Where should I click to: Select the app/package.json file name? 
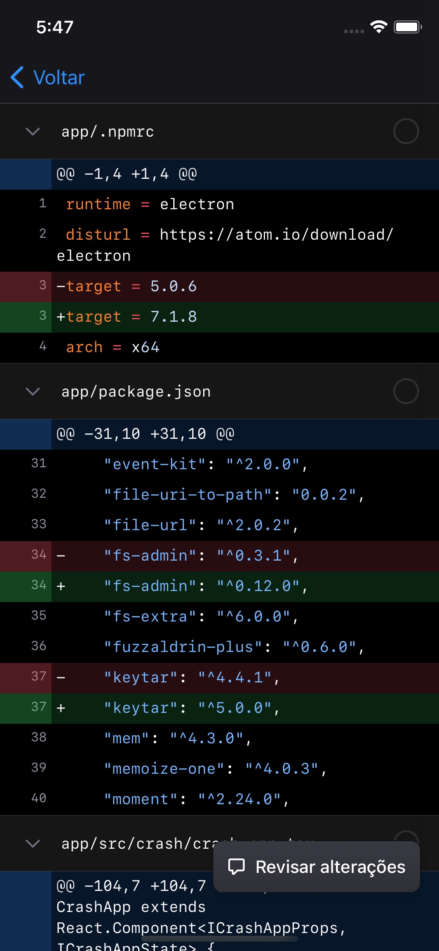point(136,392)
